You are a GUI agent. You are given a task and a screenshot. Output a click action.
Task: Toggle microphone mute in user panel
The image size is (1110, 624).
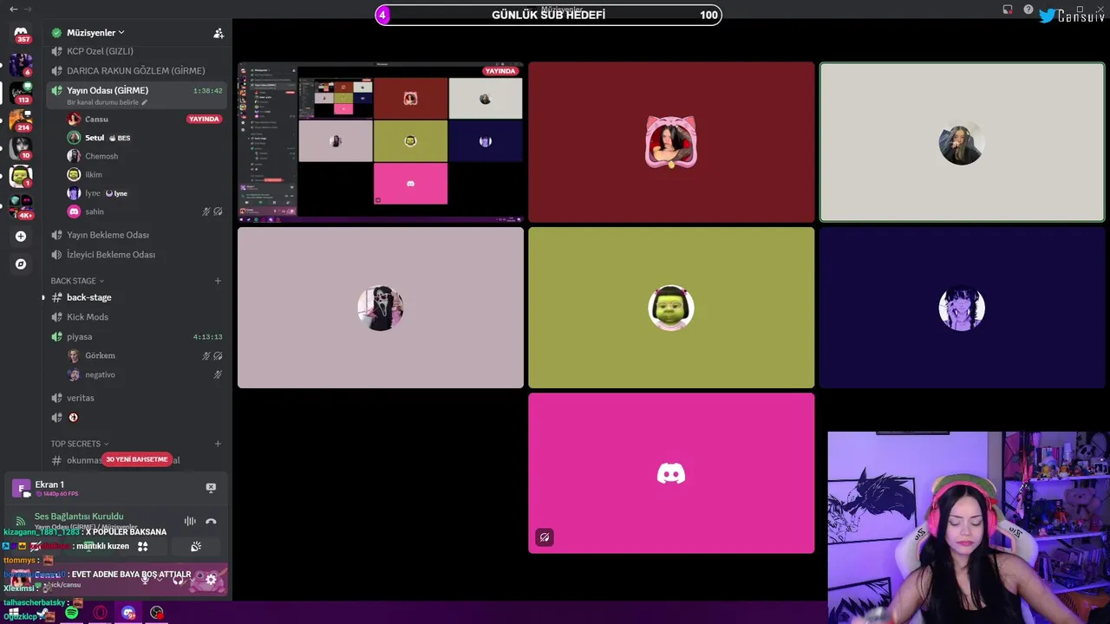click(x=145, y=579)
